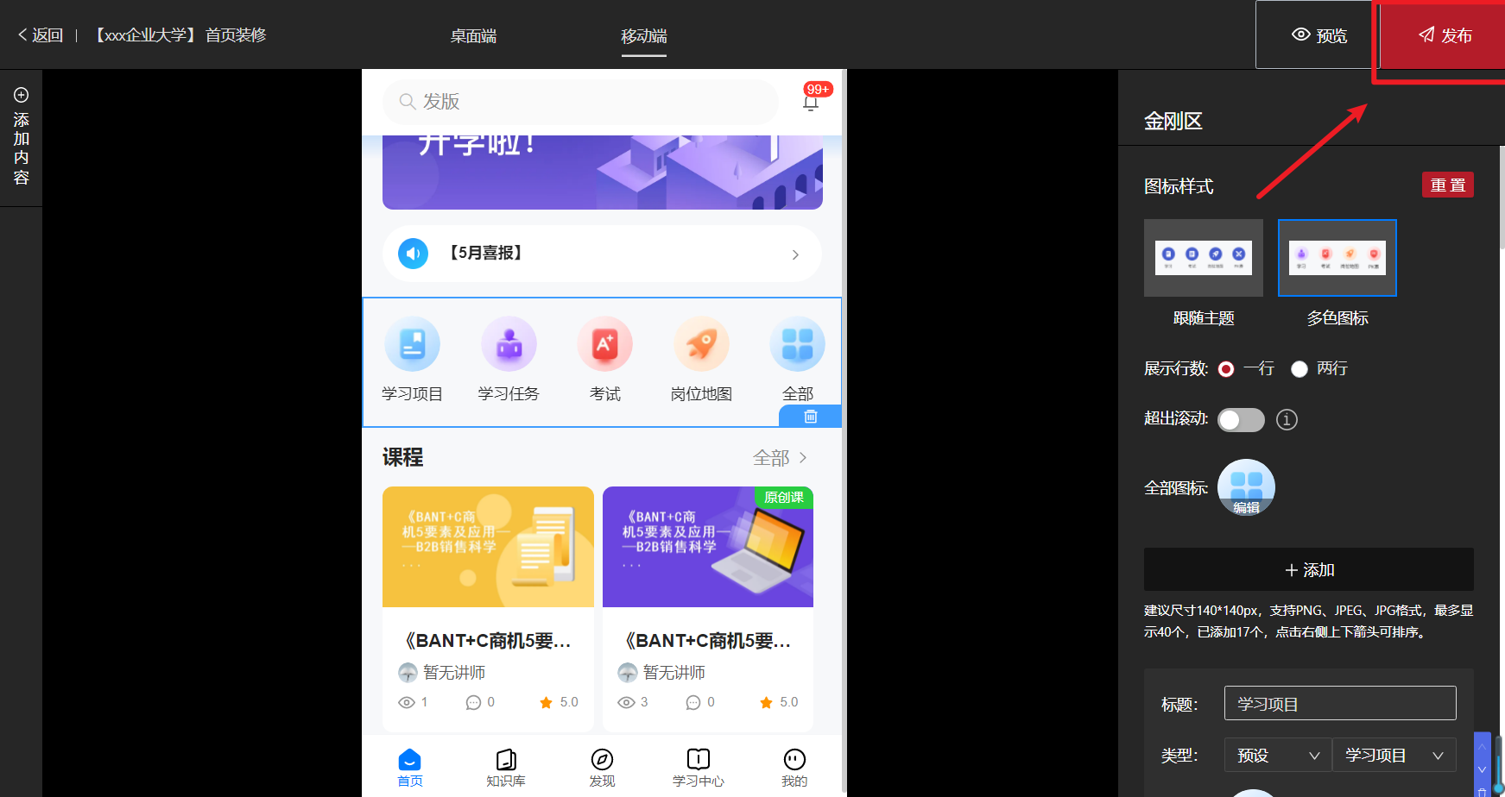Viewport: 1505px width, 797px height.
Task: Switch to the 移动端 tab
Action: 644,36
